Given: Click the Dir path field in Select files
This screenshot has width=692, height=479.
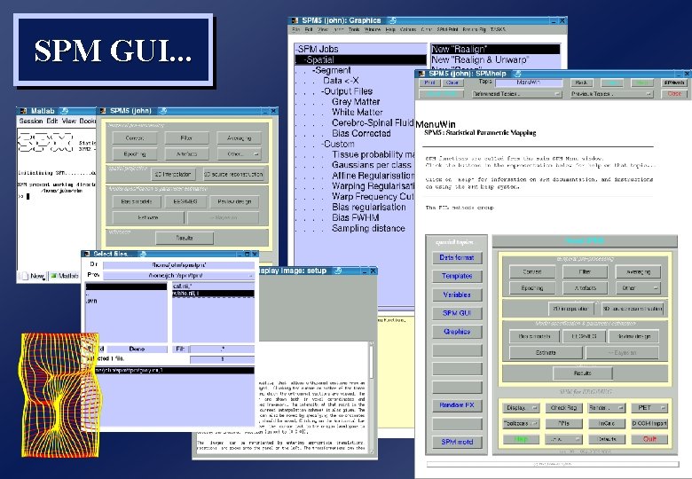Looking at the screenshot, I should pyautogui.click(x=178, y=264).
